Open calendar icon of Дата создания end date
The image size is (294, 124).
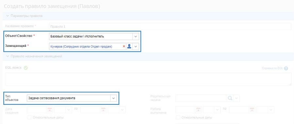[x=104, y=110]
